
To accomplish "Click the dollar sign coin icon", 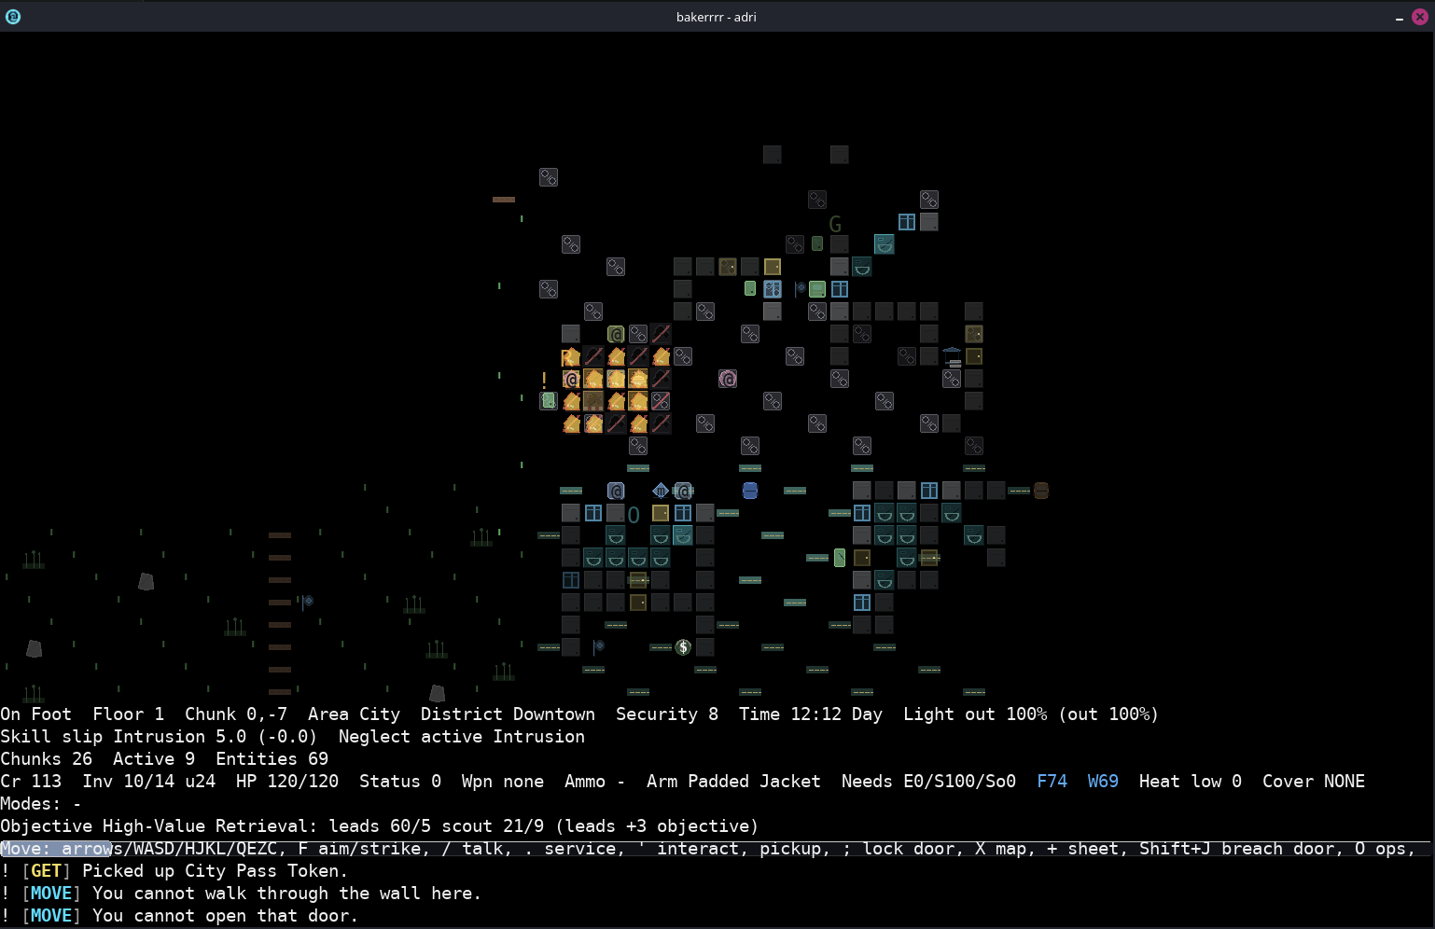I will (683, 647).
